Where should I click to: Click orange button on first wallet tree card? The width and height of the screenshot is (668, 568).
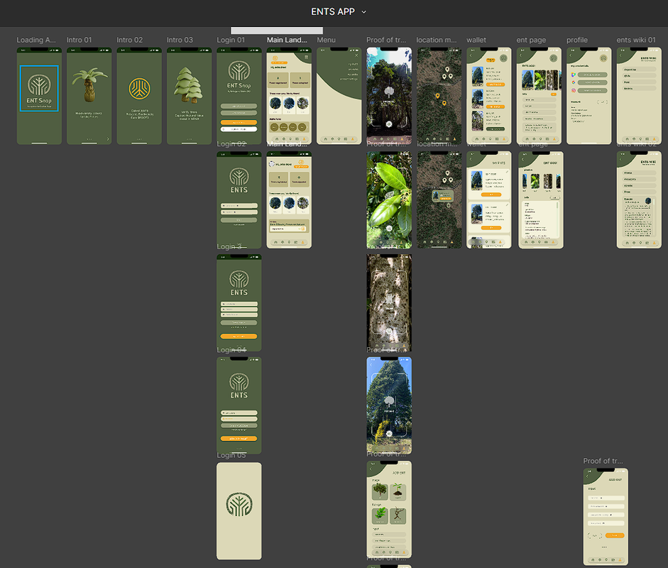tap(495, 84)
